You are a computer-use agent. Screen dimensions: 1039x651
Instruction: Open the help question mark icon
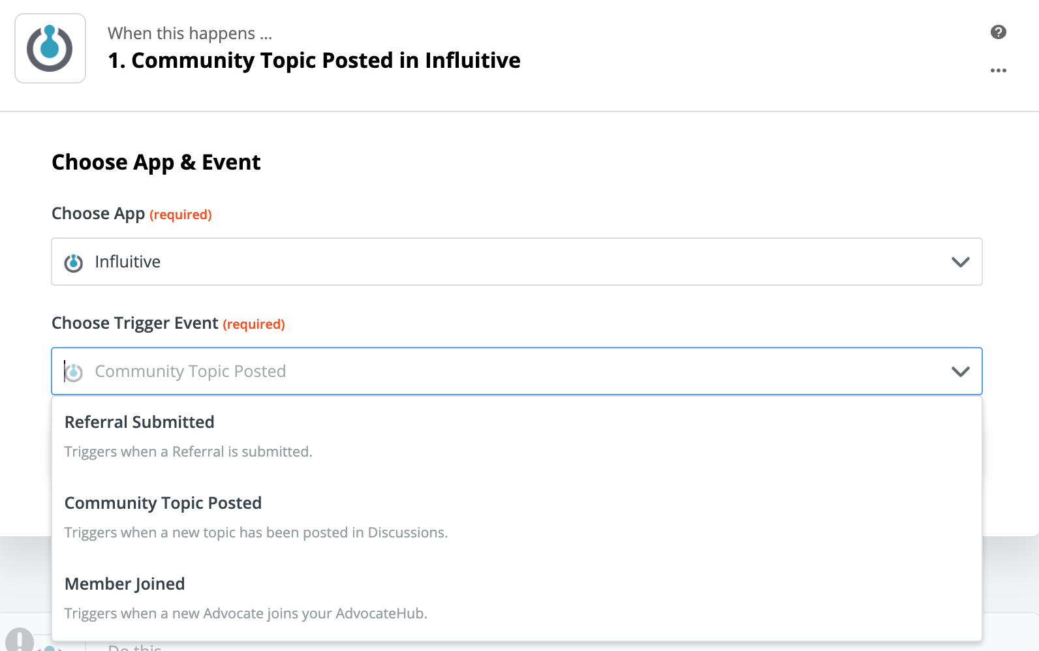[998, 32]
